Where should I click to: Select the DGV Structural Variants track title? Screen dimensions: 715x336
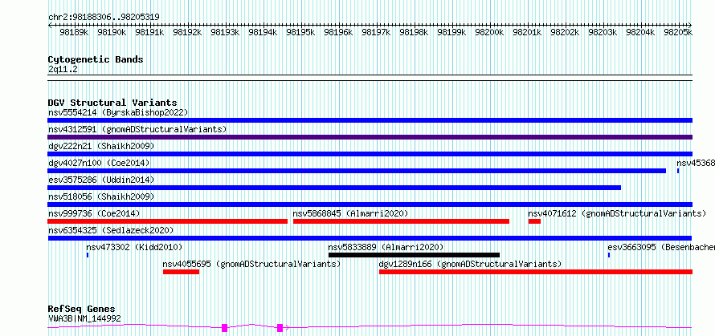112,103
